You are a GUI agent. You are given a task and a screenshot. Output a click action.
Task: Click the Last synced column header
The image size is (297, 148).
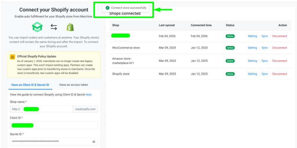tap(167, 25)
